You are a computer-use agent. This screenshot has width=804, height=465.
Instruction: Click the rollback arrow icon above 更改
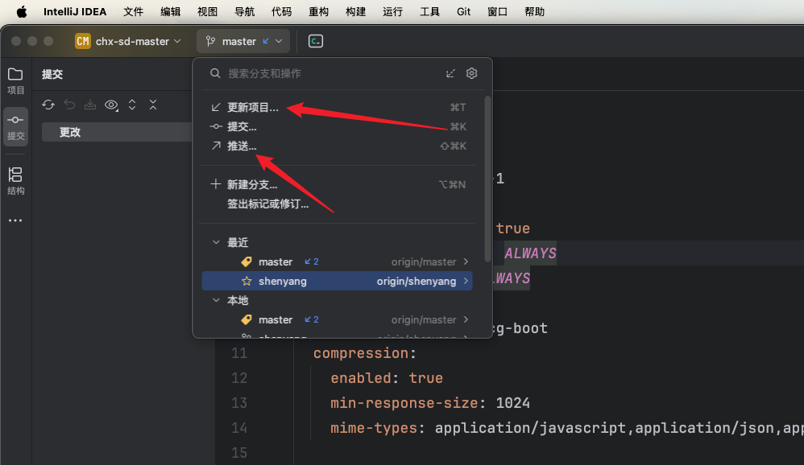[x=68, y=105]
